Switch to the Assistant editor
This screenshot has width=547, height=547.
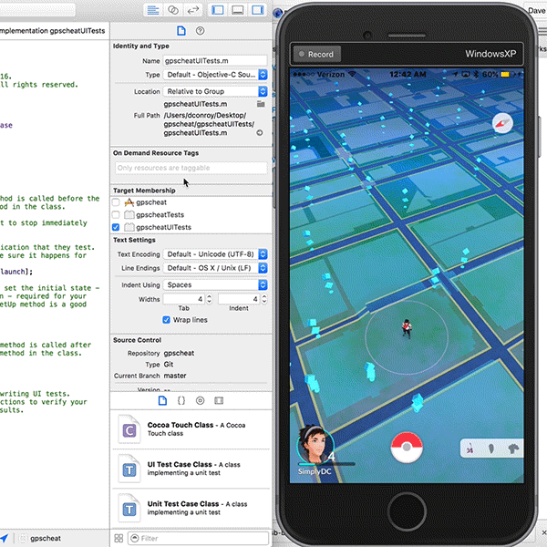tap(174, 9)
